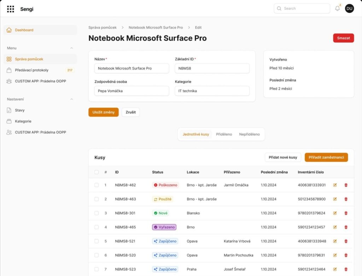The image size is (362, 276).
Task: Delete the NBMS8-465 item via trash icon
Action: 346,227
